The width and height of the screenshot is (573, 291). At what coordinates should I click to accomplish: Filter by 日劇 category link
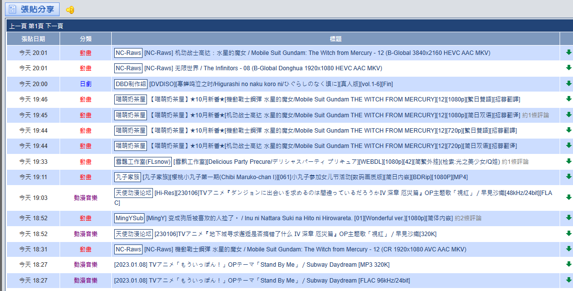pos(85,84)
